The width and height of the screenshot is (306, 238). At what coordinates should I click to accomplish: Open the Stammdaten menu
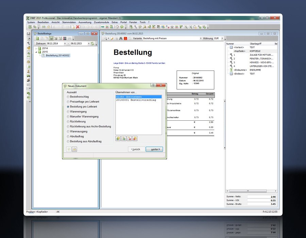69,22
